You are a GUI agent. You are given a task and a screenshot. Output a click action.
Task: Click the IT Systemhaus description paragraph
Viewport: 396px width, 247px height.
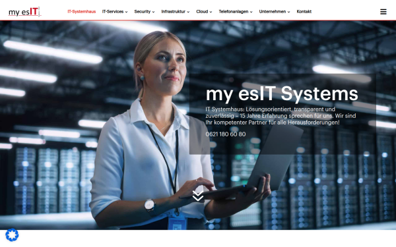point(280,116)
